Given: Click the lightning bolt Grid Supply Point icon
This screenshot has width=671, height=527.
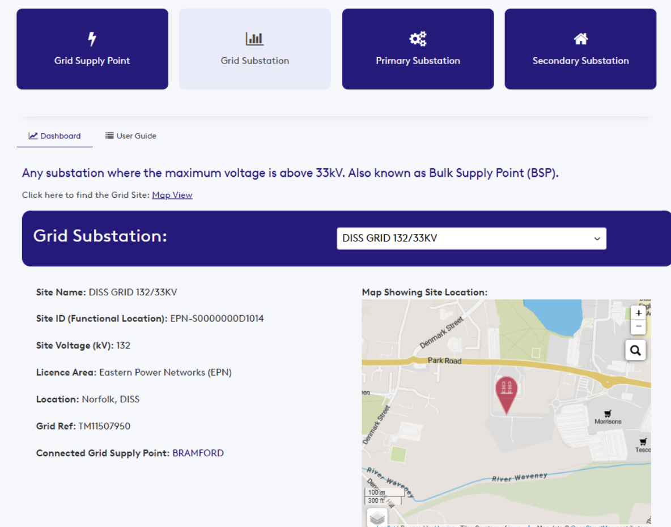Looking at the screenshot, I should (92, 39).
